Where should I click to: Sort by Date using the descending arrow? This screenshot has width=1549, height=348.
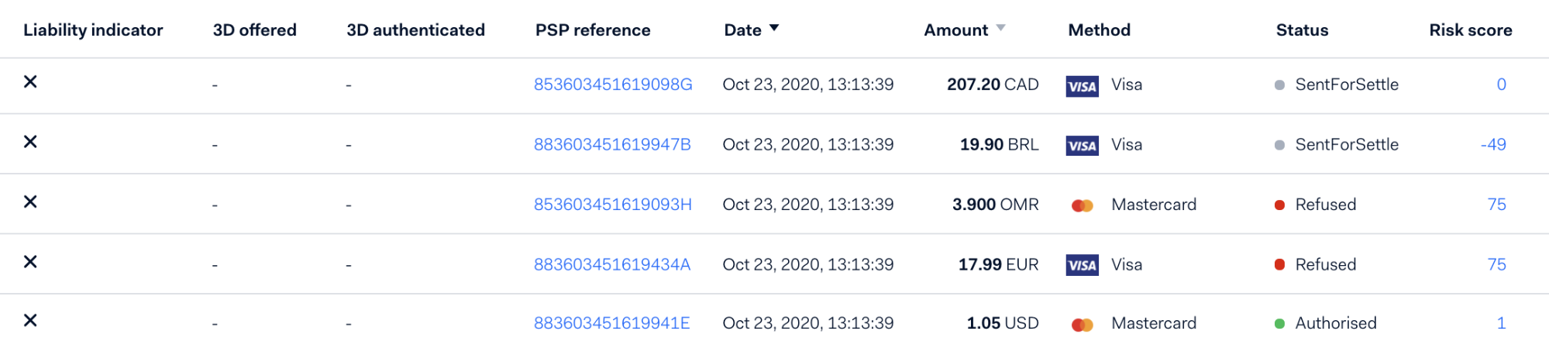click(773, 29)
